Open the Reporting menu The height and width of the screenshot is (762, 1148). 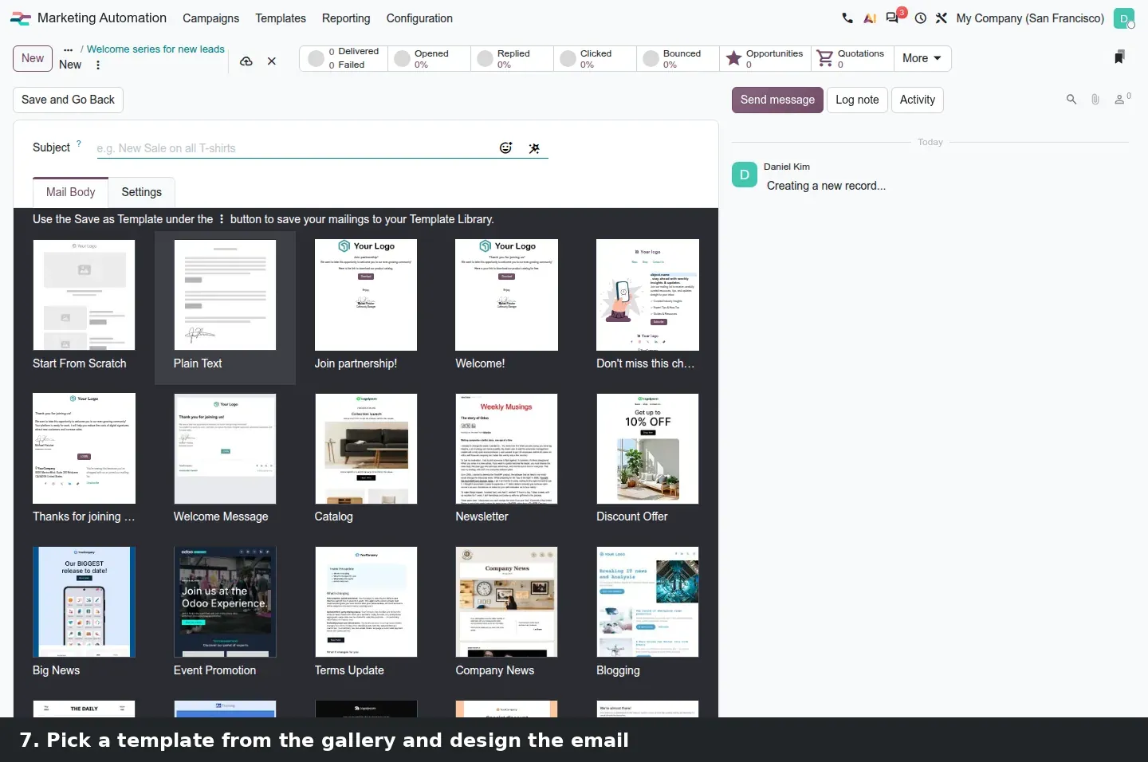(346, 18)
